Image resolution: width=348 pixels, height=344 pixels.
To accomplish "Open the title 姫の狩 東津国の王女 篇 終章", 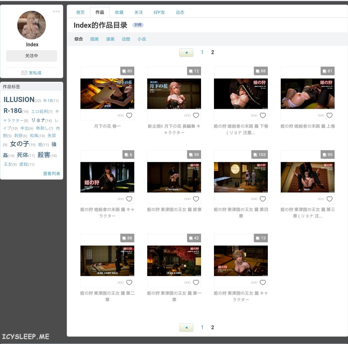I will 174,209.
